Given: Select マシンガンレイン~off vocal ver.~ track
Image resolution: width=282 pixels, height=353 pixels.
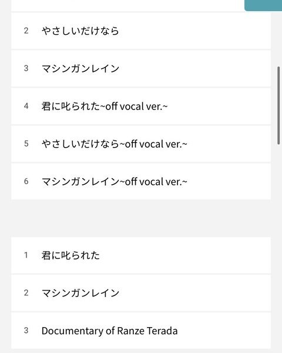Looking at the screenshot, I should click(141, 181).
